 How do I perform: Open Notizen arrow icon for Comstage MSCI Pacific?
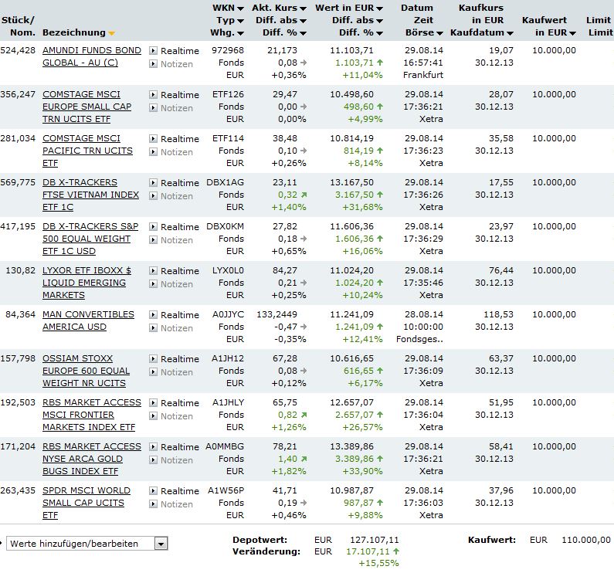pos(153,151)
